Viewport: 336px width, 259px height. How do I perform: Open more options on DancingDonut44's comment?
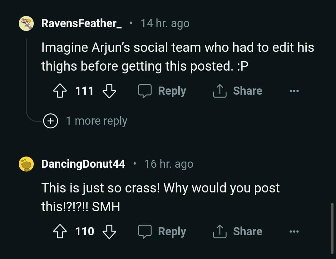[294, 232]
